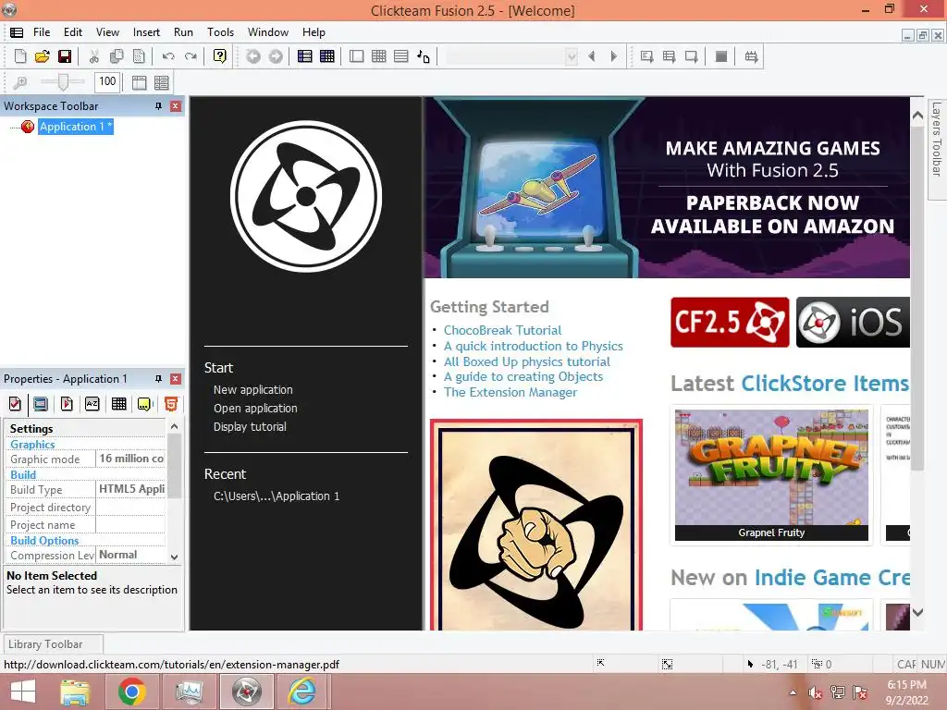Open Settings properties tab icon

[15, 404]
